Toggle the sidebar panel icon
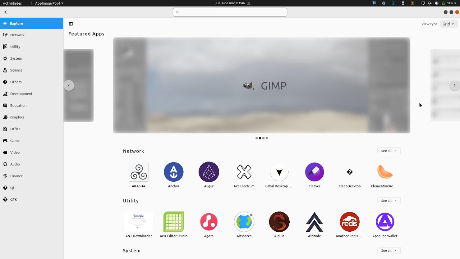This screenshot has height=259, width=460. [71, 24]
